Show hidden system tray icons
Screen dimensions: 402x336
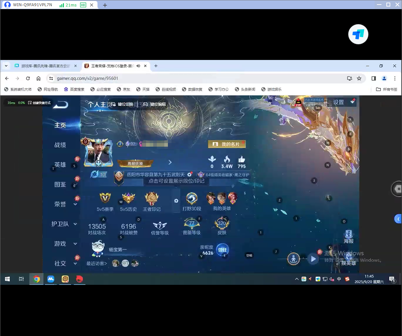(297, 279)
